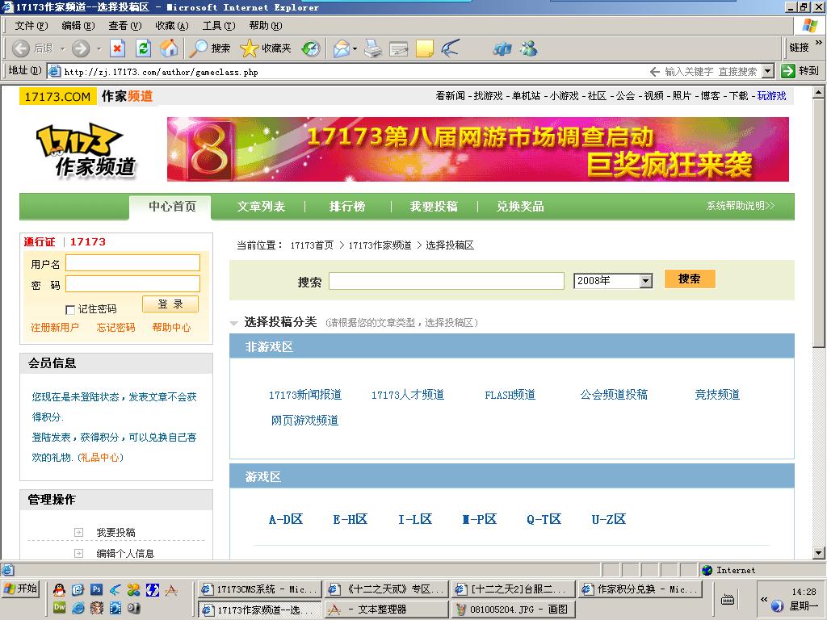The height and width of the screenshot is (620, 827).
Task: Expand the 链接 toolbar chevron
Action: click(819, 43)
